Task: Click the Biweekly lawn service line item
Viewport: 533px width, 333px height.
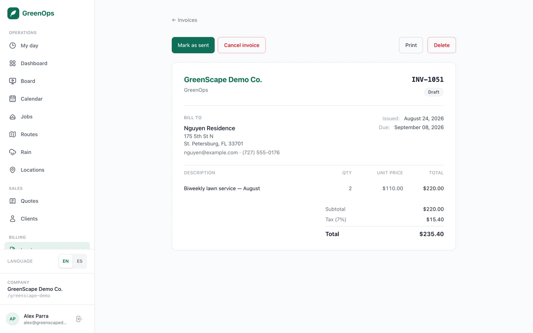Action: (222, 188)
